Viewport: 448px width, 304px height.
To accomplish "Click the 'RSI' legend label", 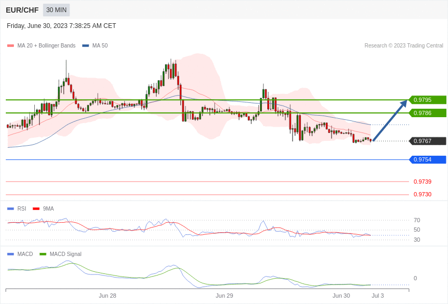I will 22,209.
